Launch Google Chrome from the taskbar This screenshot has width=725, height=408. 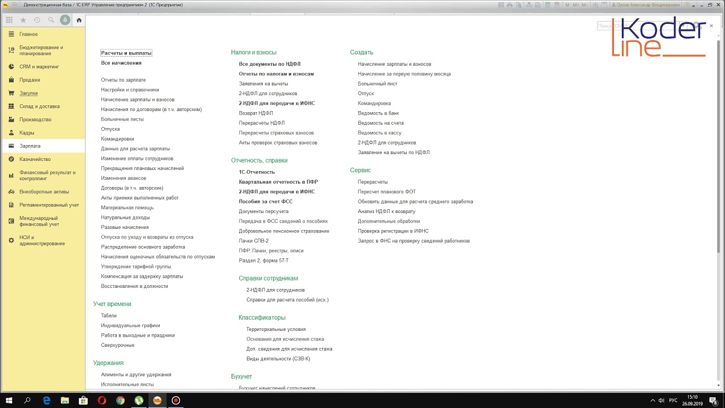coord(120,400)
